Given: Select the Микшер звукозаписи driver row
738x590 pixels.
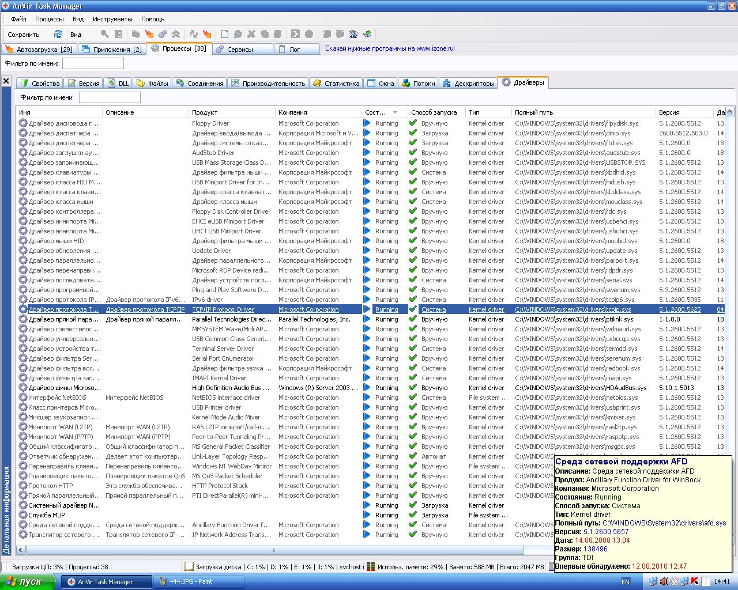Looking at the screenshot, I should click(370, 417).
